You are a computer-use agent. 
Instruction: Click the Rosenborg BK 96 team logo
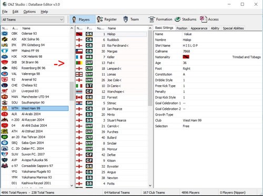tap(5, 68)
